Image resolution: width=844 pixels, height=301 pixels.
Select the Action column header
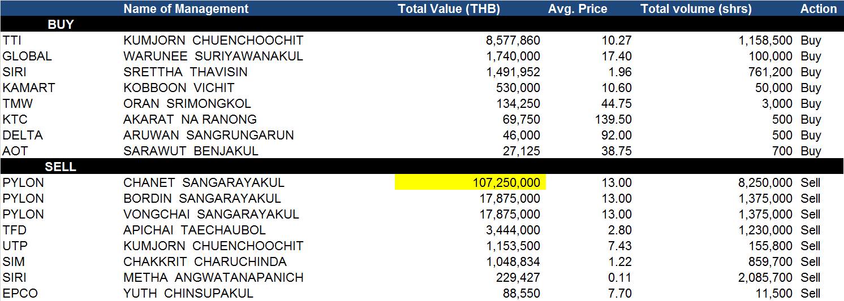pyautogui.click(x=818, y=8)
